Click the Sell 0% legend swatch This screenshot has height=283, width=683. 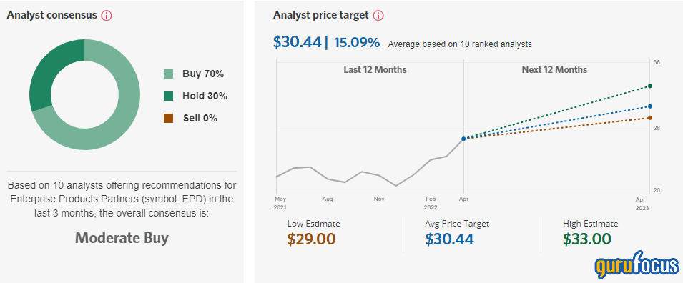(x=169, y=118)
